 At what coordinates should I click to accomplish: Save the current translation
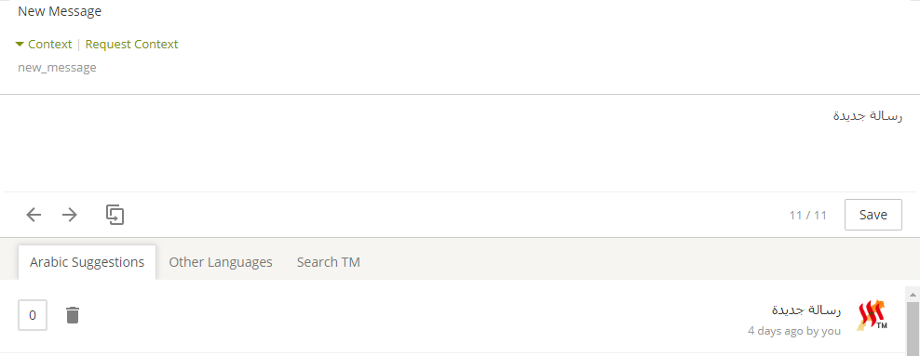(873, 215)
